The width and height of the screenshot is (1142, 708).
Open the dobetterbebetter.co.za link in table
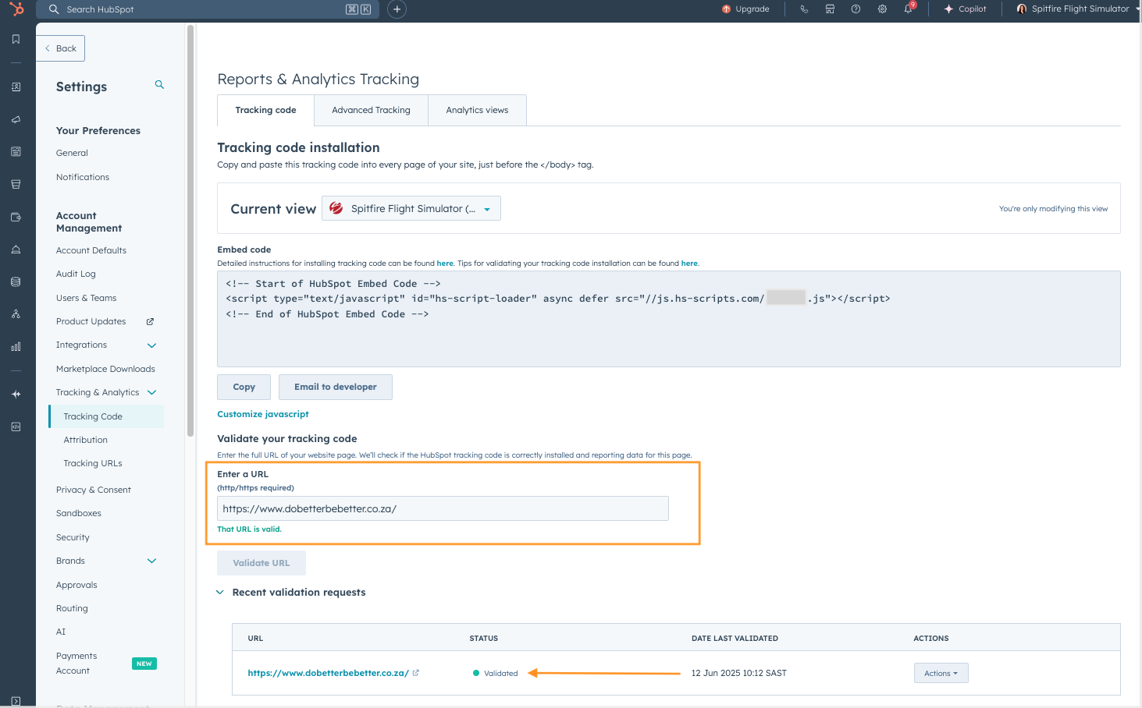328,673
